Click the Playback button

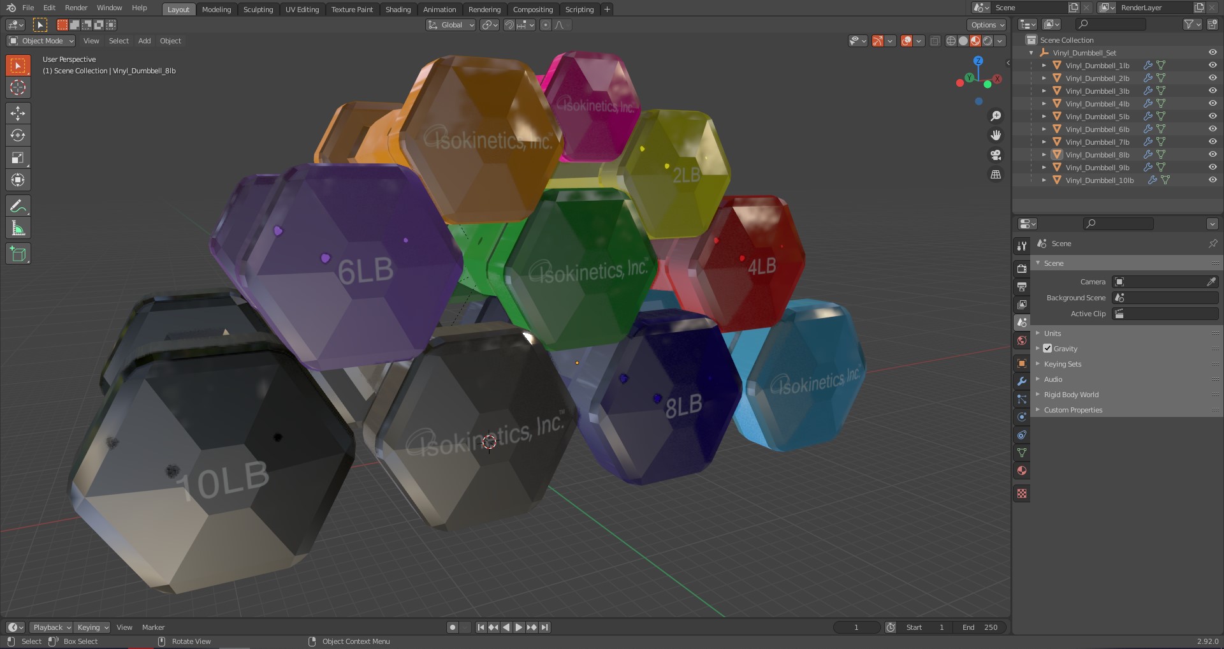(52, 627)
